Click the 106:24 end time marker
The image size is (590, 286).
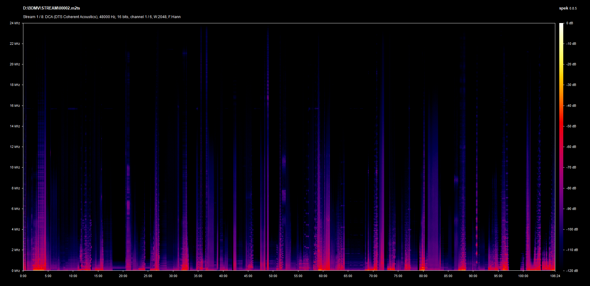[555, 276]
